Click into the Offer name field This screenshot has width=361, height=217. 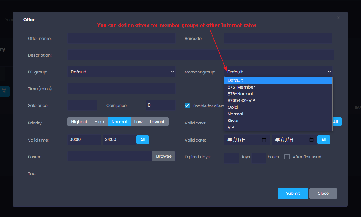[121, 38]
